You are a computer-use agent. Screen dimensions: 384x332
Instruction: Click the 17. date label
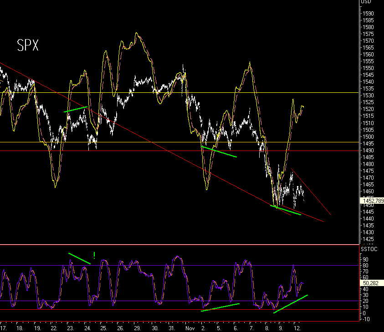pos(4,327)
